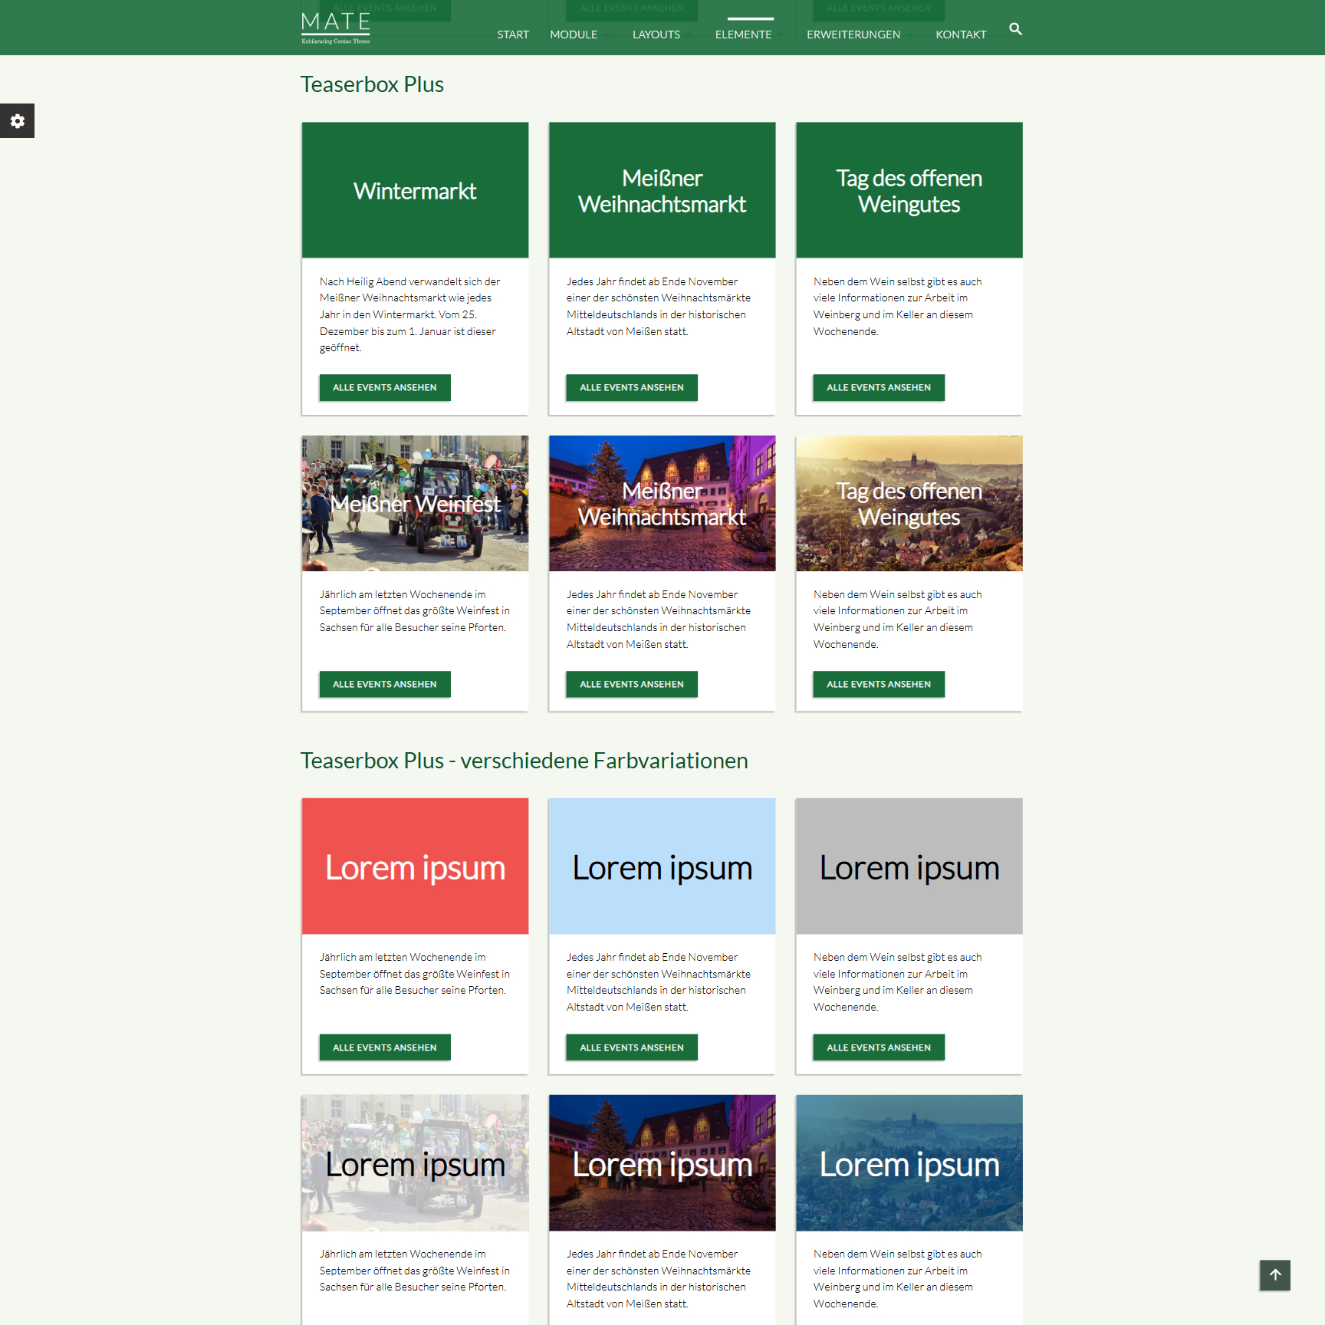Click the blue-tinted landscape Lorem ipsum image
Image resolution: width=1325 pixels, height=1325 pixels.
909,1163
